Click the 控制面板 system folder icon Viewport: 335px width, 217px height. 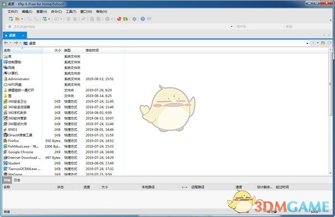click(6, 62)
